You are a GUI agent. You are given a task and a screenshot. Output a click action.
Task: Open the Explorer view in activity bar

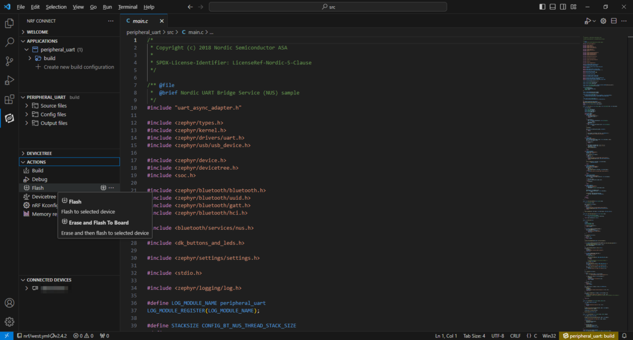[9, 23]
